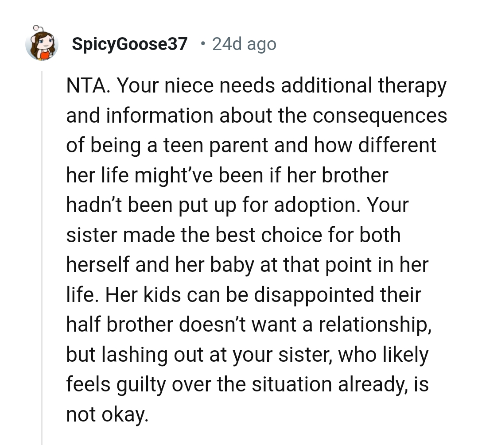This screenshot has width=478, height=445.
Task: Click the Snoo antenna on the avatar
Action: [35, 27]
